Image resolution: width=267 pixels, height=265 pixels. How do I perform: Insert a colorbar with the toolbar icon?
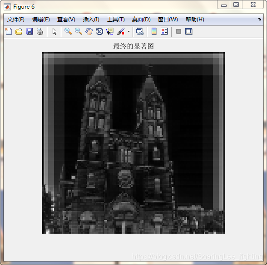154,31
